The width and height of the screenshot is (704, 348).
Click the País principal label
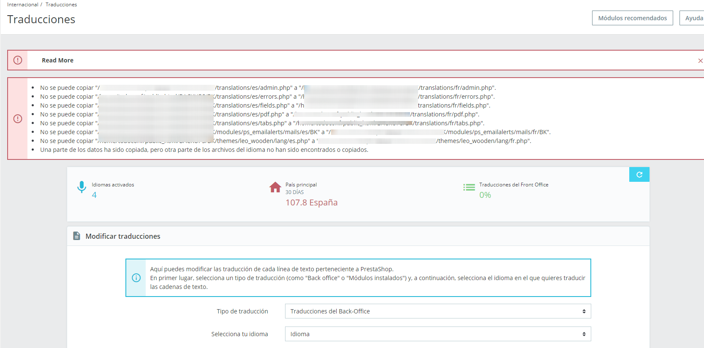pyautogui.click(x=301, y=185)
